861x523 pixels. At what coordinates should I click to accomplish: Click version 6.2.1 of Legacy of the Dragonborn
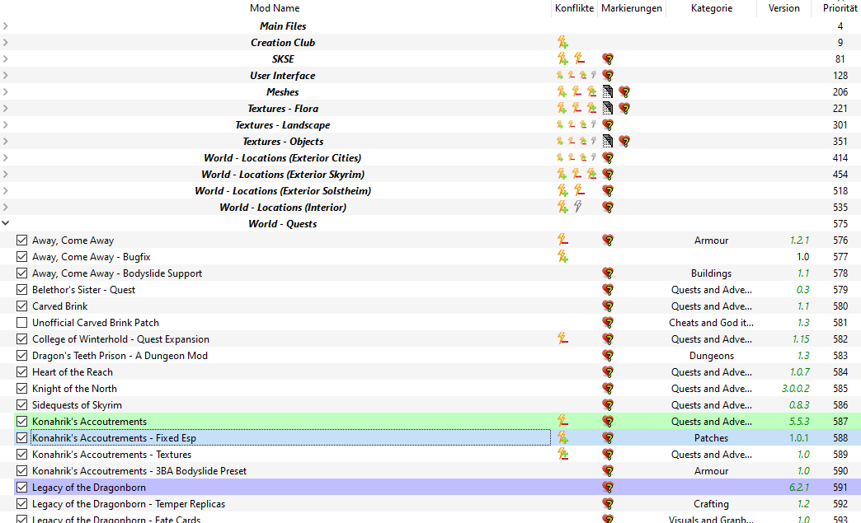[x=799, y=487]
